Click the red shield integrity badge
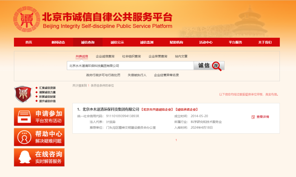This screenshot has height=177, width=296. tap(23, 94)
